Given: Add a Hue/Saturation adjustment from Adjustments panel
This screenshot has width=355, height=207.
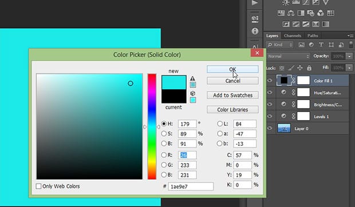Looking at the screenshot, I should click(x=281, y=13).
